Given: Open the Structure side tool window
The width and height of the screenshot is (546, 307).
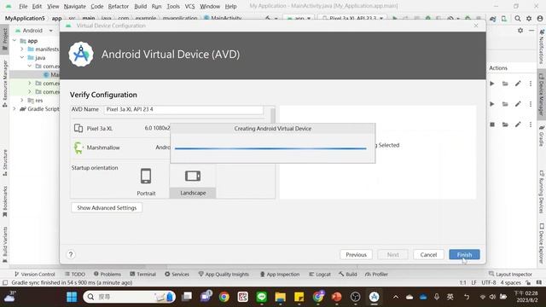Looking at the screenshot, I should click(4, 162).
